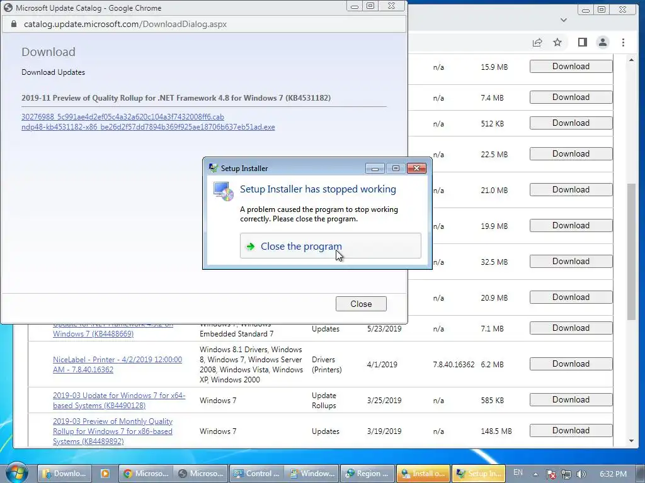Image resolution: width=645 pixels, height=483 pixels.
Task: Click Download for the 148.5 MB row
Action: [x=571, y=430]
